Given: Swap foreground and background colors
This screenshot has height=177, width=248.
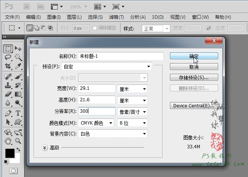Looking at the screenshot, I should 18,149.
